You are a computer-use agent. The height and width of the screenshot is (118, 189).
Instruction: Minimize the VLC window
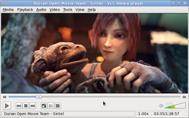173,3
